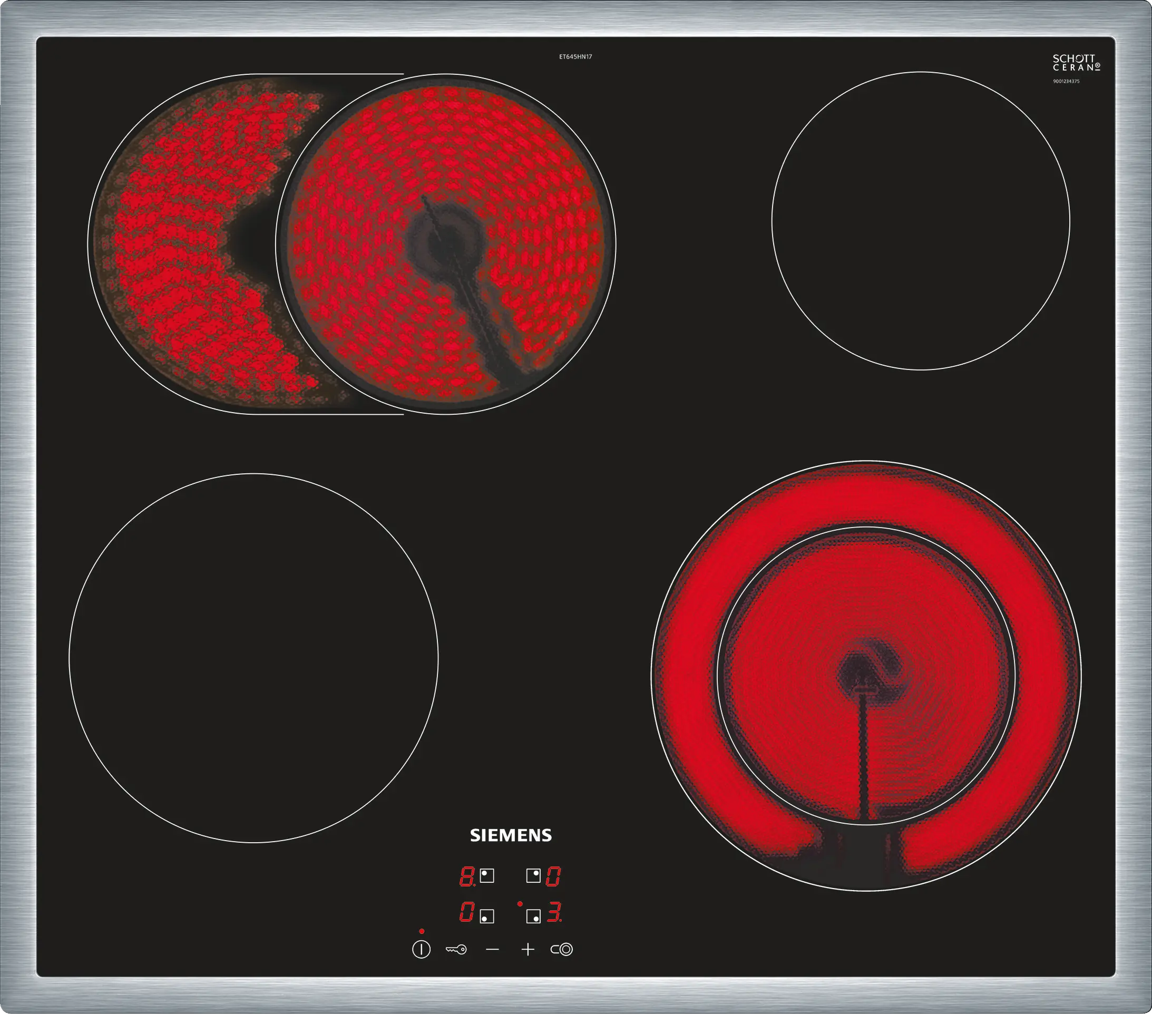Click the glowing rear-left round zone center
The image size is (1152, 1014).
[x=445, y=244]
